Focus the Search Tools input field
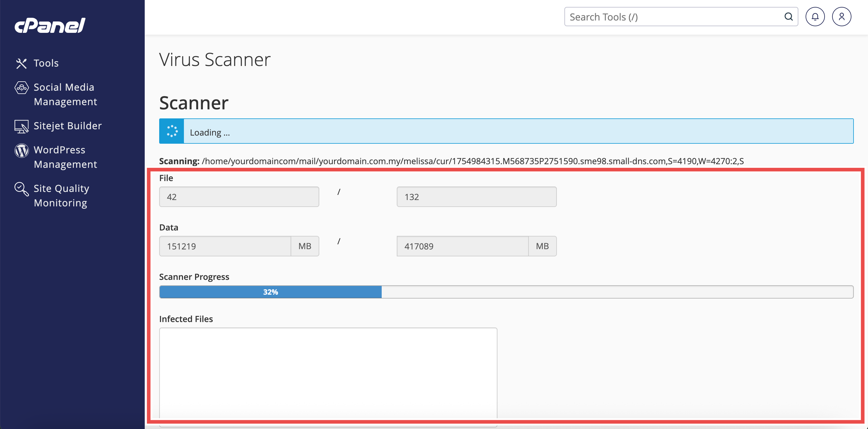Screen dimensions: 868x429 point(674,17)
